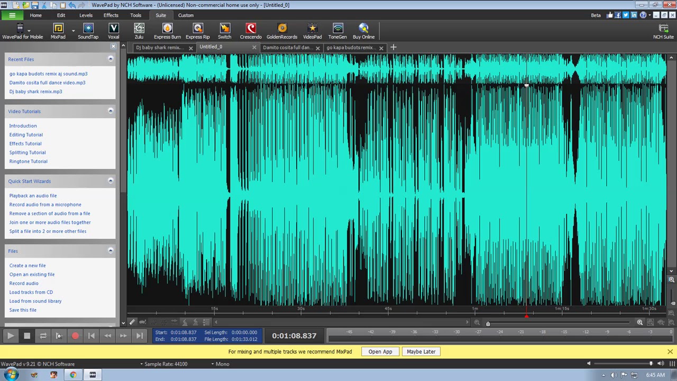Start recording with the red Record button

[75, 335]
